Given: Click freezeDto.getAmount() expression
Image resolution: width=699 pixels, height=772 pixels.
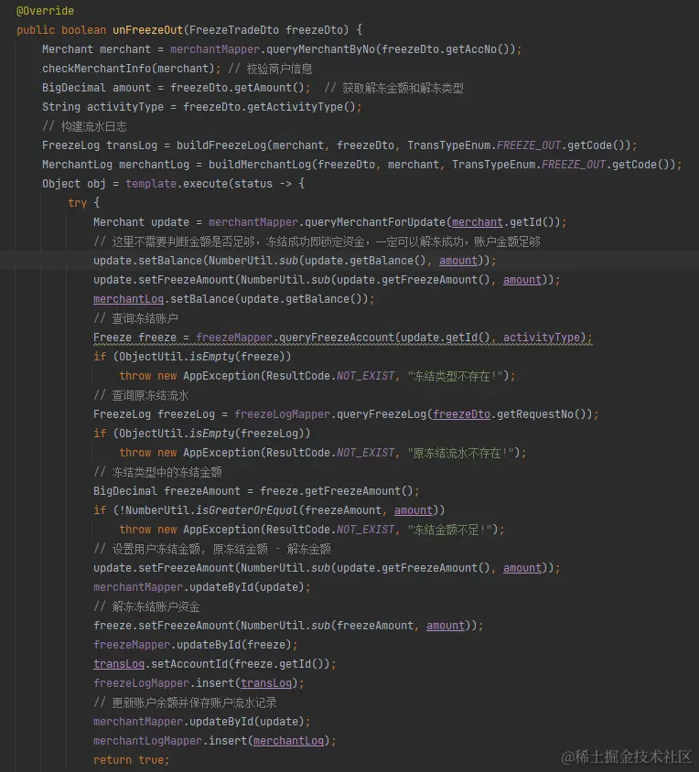Looking at the screenshot, I should click(238, 88).
